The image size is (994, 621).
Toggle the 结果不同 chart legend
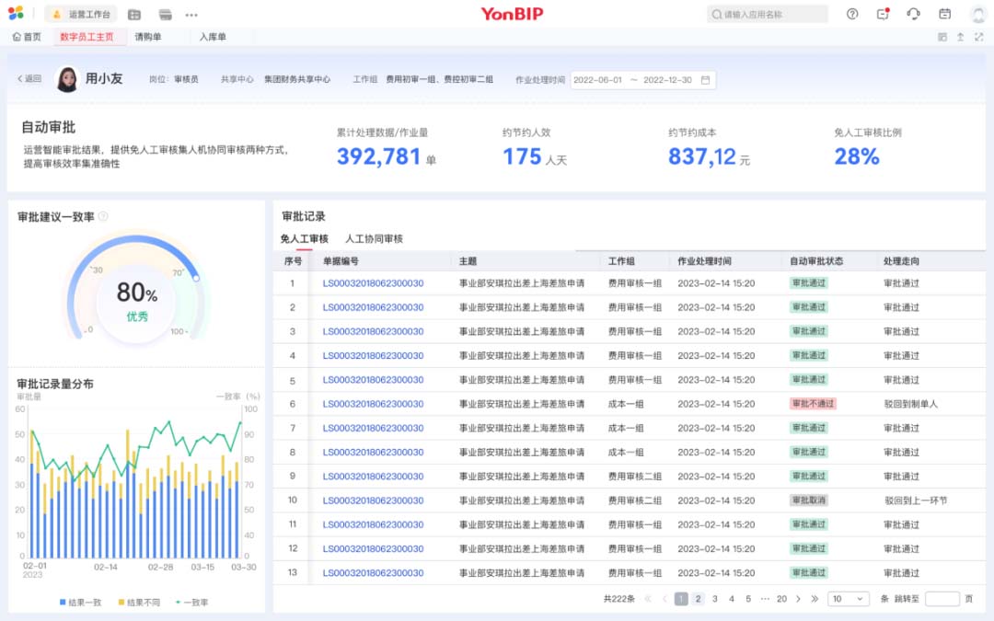click(x=139, y=603)
